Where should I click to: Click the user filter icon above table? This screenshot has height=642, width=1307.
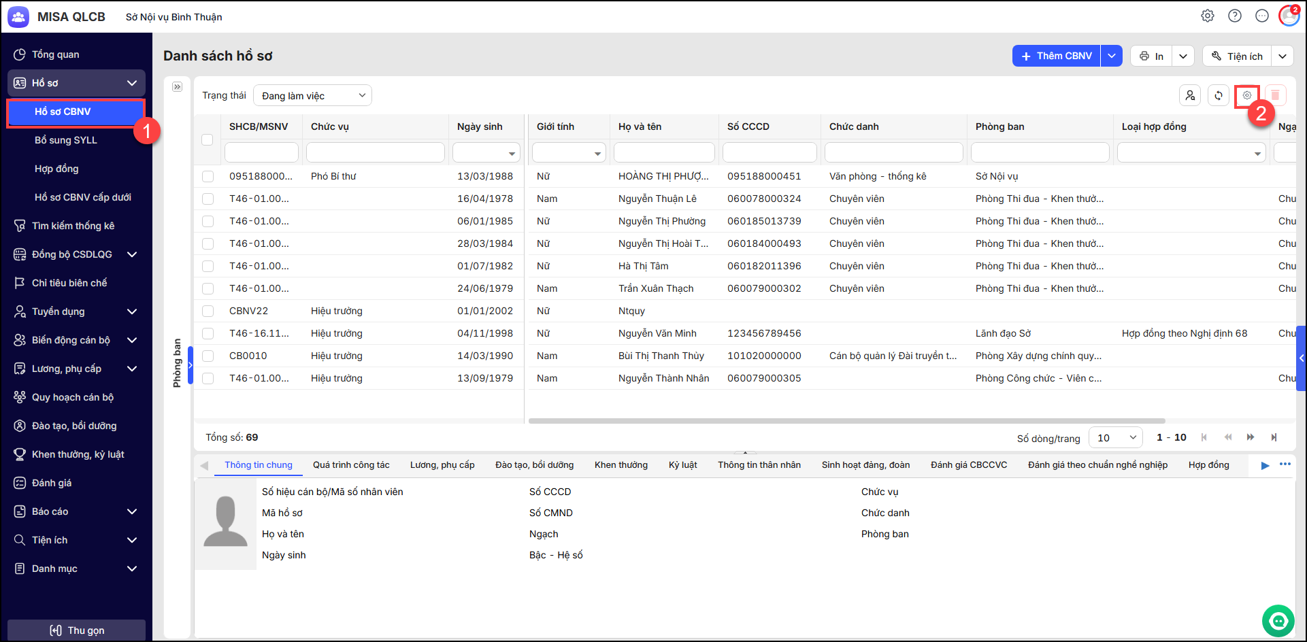tap(1190, 96)
